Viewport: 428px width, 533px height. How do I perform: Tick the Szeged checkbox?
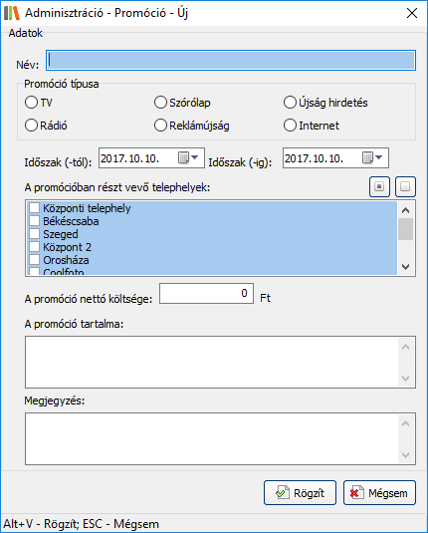click(x=34, y=234)
